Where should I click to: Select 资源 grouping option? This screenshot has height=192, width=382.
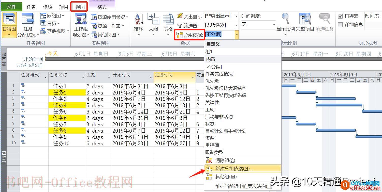click(243, 138)
